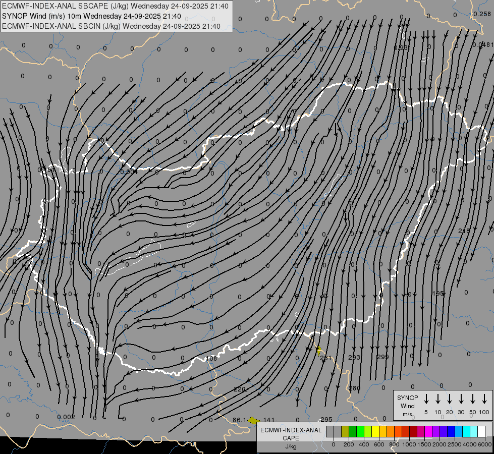The width and height of the screenshot is (494, 454).
Task: Select the white CAPE swatch at 6000
Action: click(x=481, y=431)
